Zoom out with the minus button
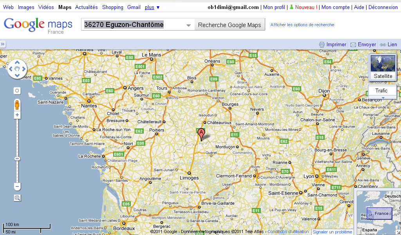Screen dimensions: 401x235 17,186
